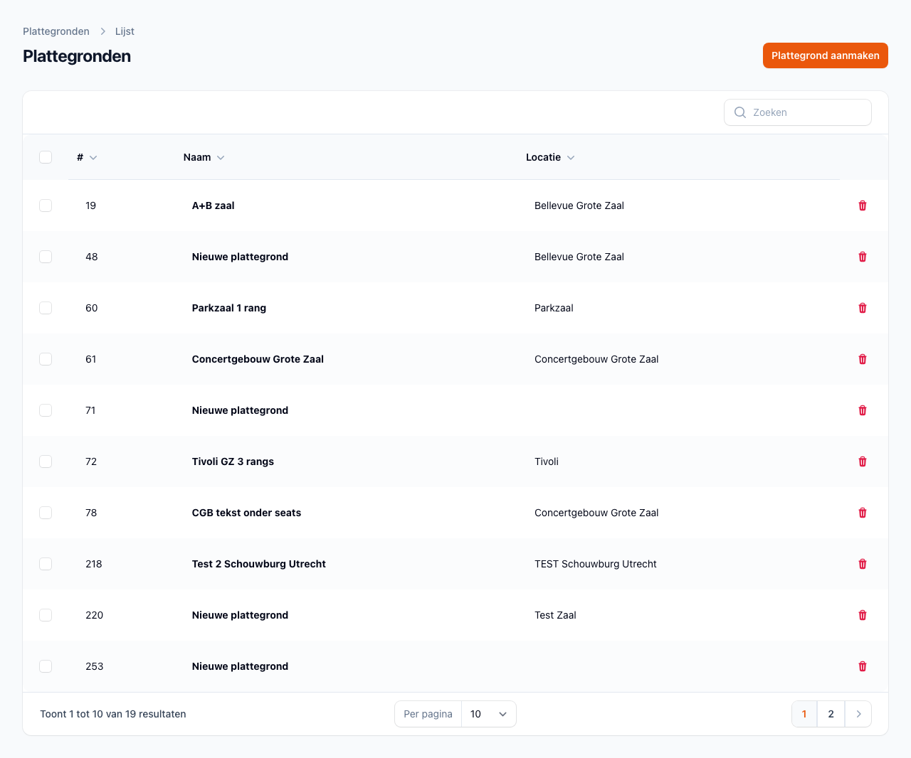The width and height of the screenshot is (911, 758).
Task: Trash the Test 2 Schouwburg Utrecht entry
Action: 862,564
